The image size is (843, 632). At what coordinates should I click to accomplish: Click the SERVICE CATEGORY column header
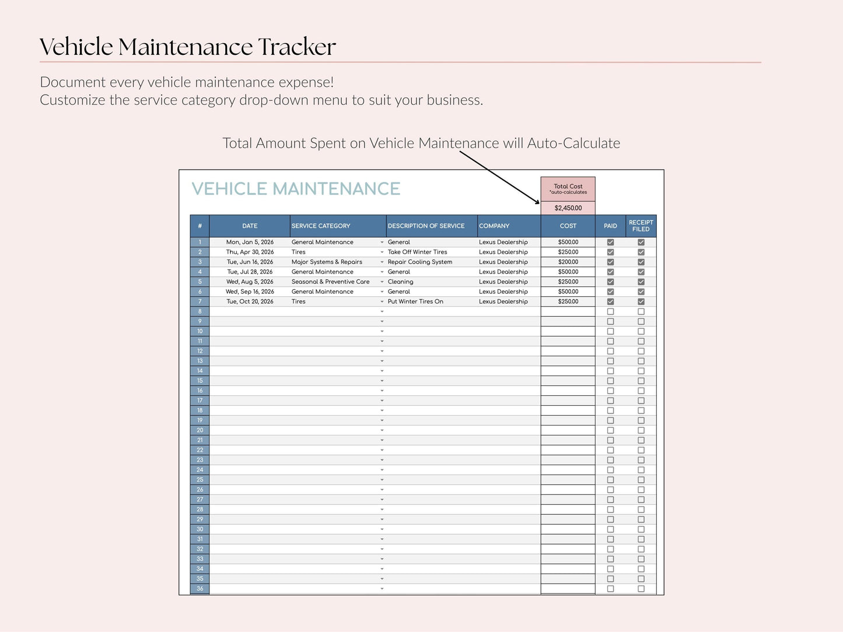(338, 226)
